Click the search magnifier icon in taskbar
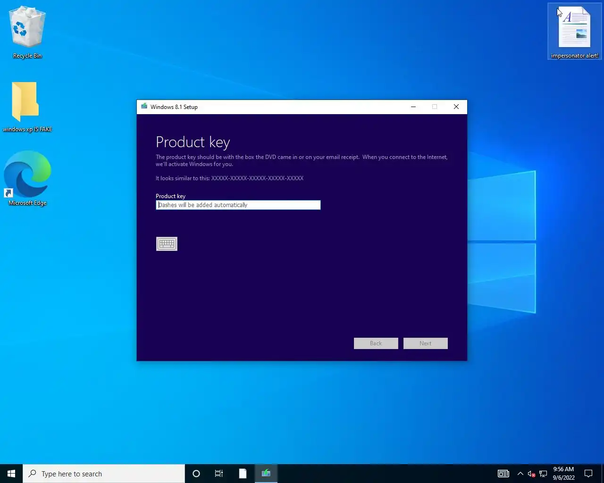This screenshot has height=483, width=604. [33, 474]
